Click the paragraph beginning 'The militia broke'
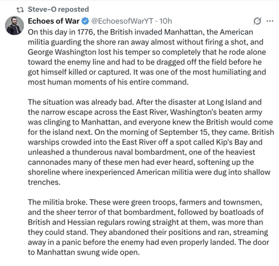Screen dimensions: 279x266 148,227
